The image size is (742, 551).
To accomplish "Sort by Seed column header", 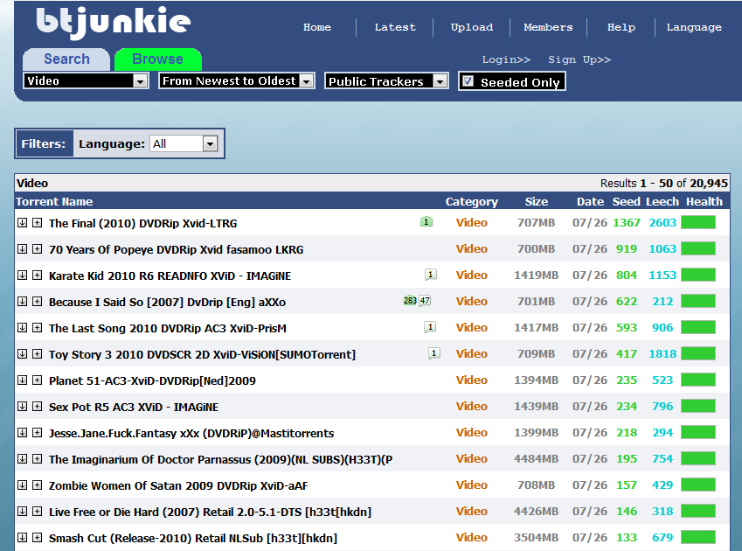I will (x=626, y=202).
